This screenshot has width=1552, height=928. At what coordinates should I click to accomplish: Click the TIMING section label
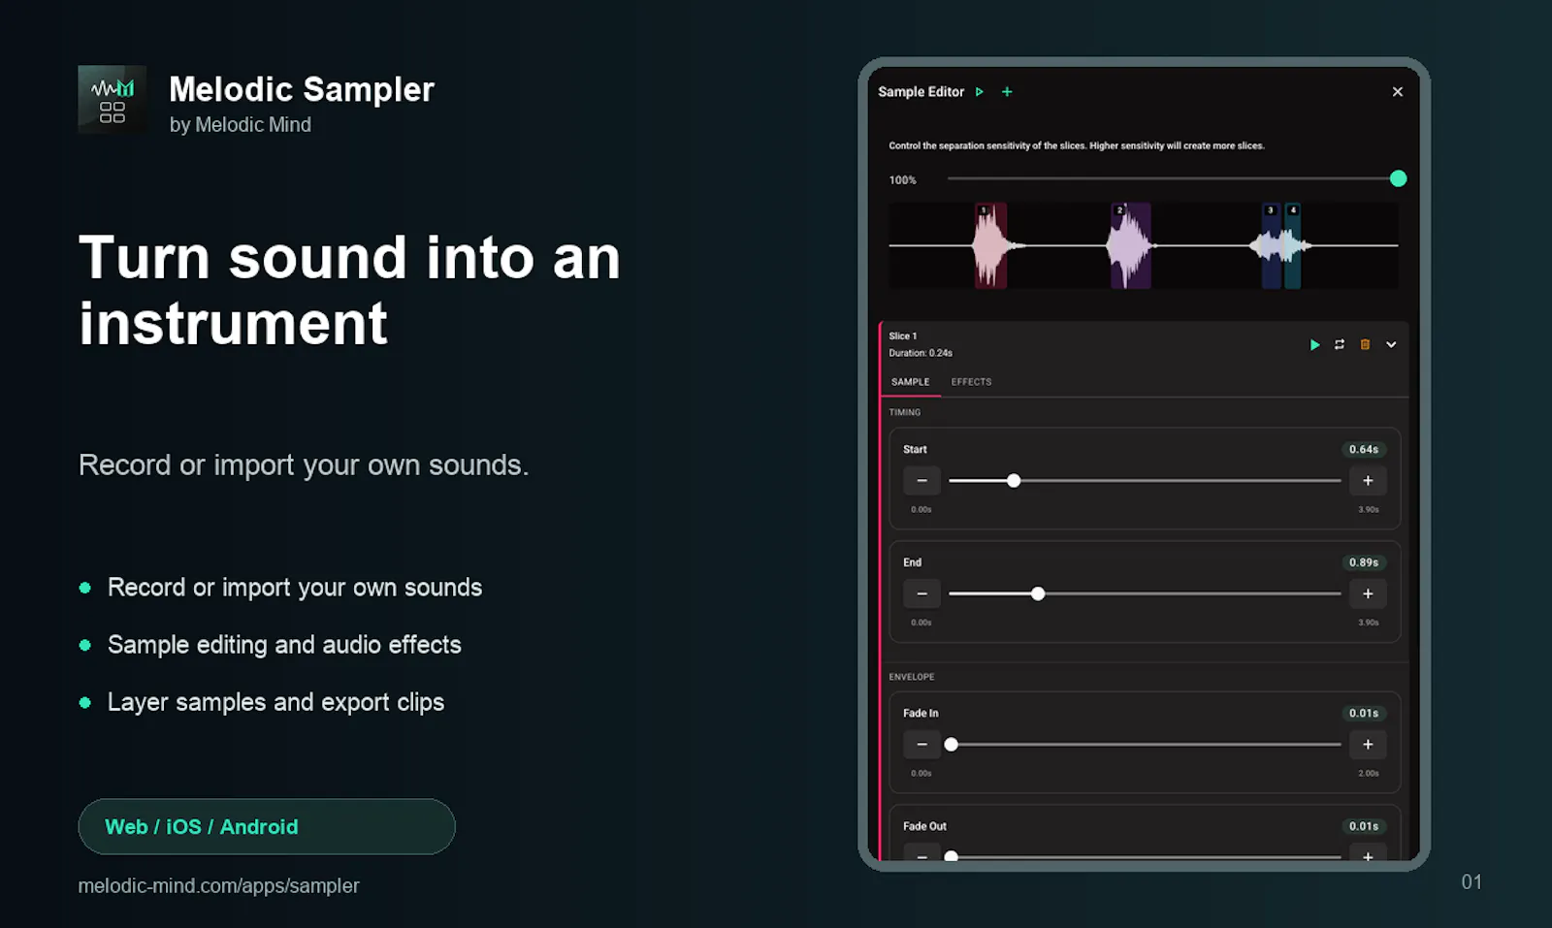(x=905, y=413)
